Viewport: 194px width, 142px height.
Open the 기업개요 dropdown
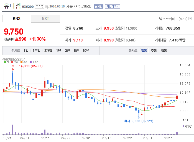click(x=113, y=6)
